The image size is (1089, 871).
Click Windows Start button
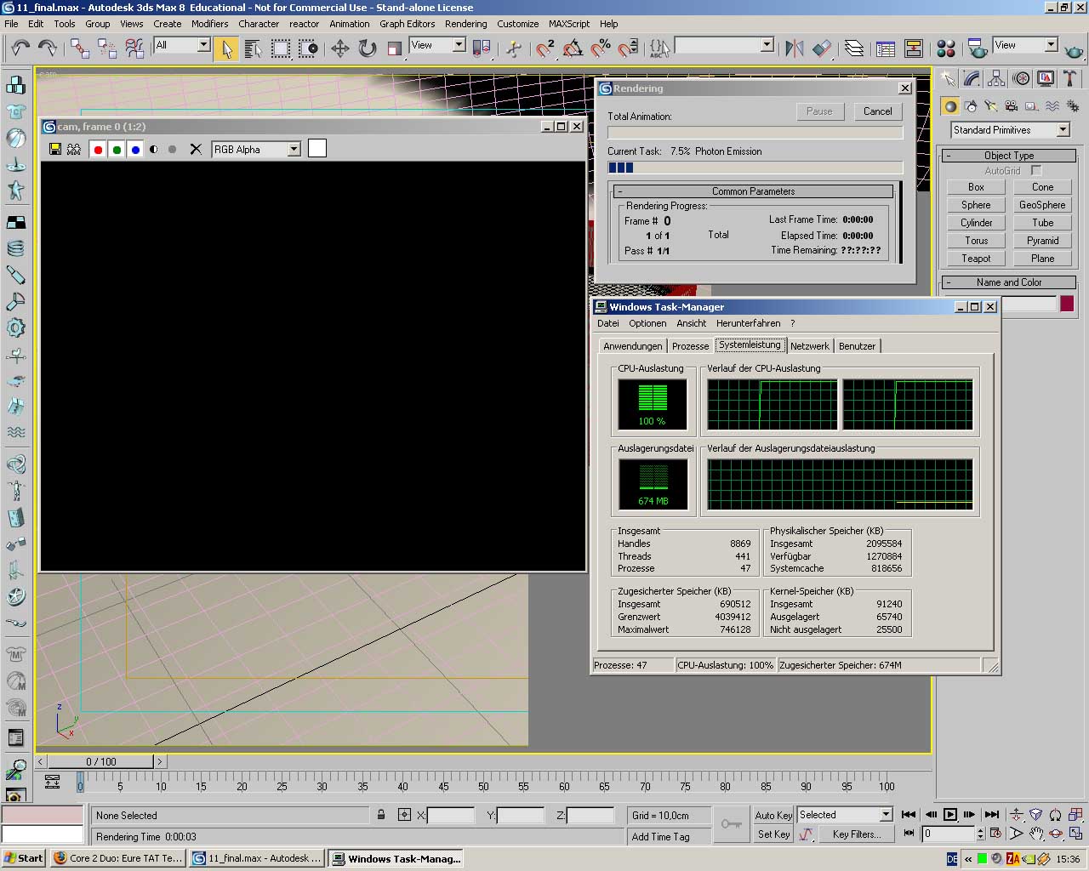[23, 858]
